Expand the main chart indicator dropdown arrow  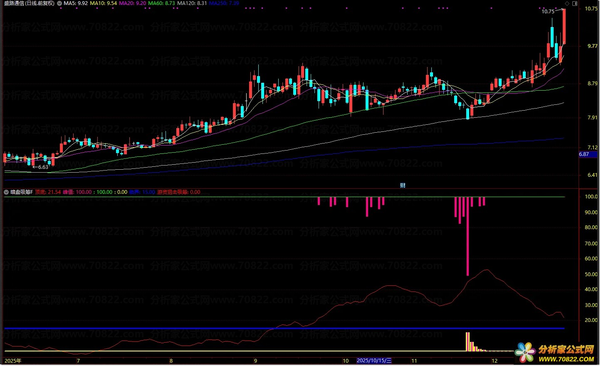click(x=59, y=3)
